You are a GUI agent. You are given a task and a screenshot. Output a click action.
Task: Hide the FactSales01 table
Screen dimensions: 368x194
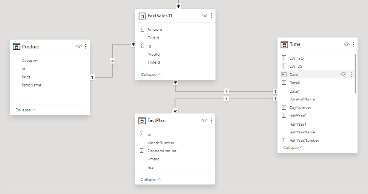(x=205, y=16)
